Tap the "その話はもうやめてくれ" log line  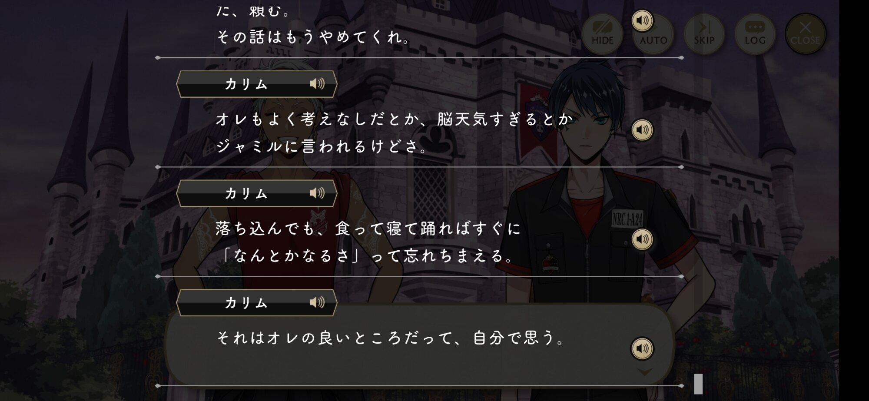pyautogui.click(x=314, y=37)
